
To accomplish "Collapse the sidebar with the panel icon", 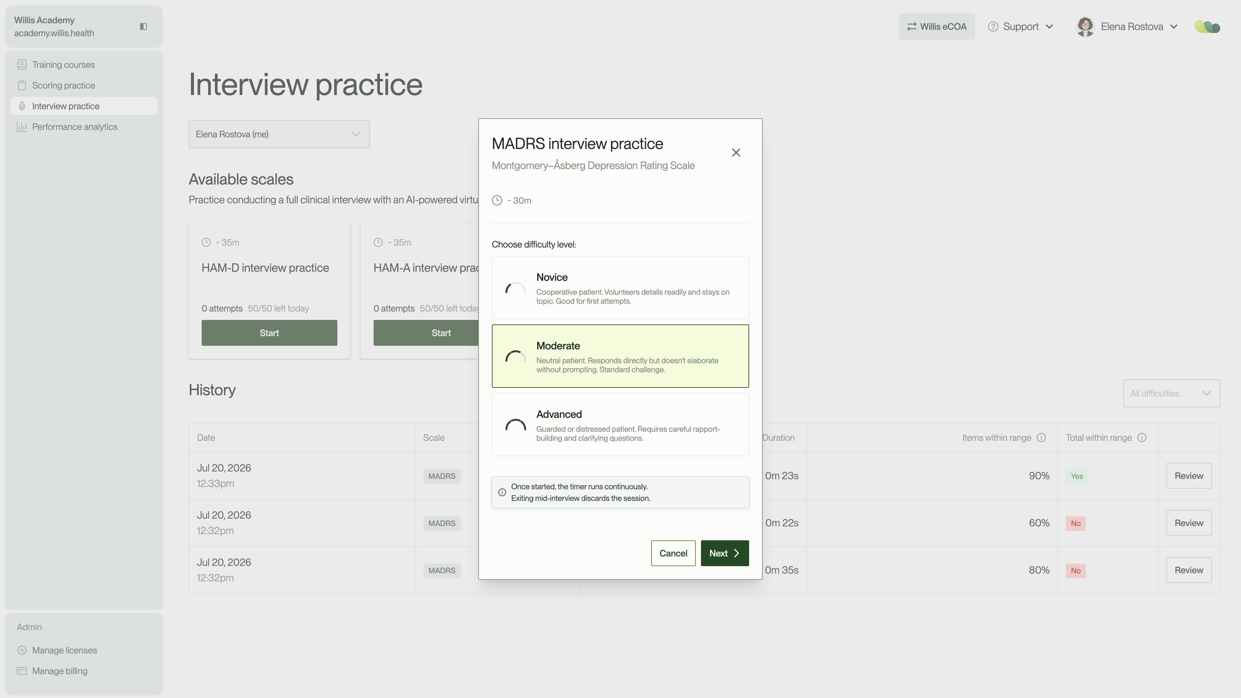I will (x=143, y=26).
